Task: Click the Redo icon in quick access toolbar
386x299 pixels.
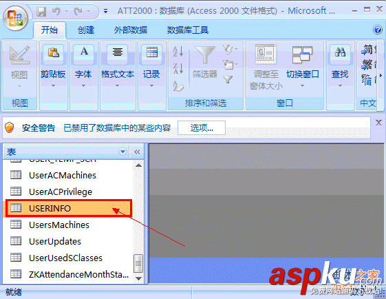Action: point(78,11)
